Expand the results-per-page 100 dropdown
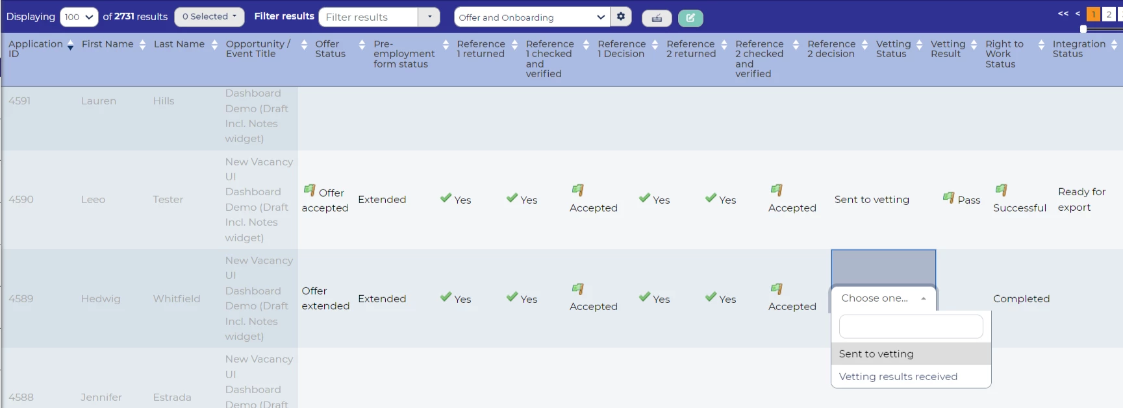 pyautogui.click(x=79, y=17)
